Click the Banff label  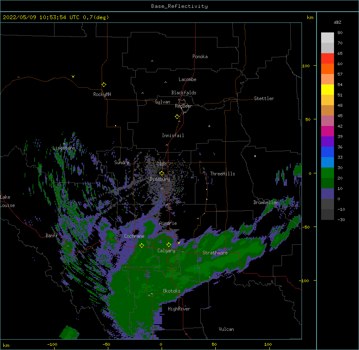pos(52,236)
